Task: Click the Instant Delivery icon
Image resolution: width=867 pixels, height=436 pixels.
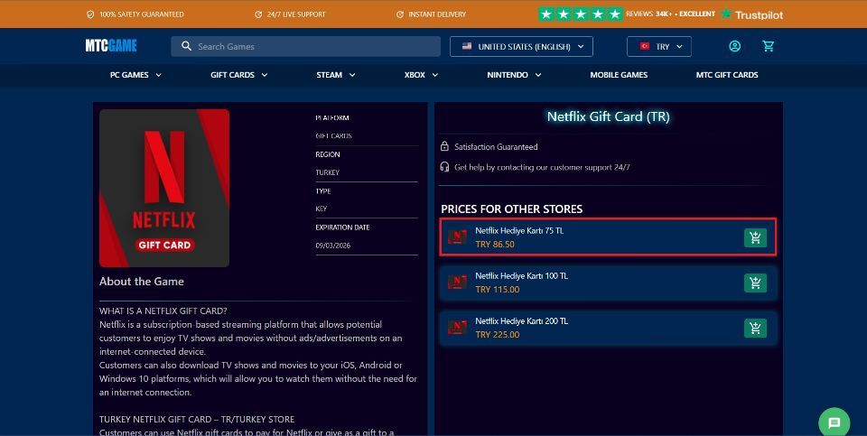Action: 400,14
